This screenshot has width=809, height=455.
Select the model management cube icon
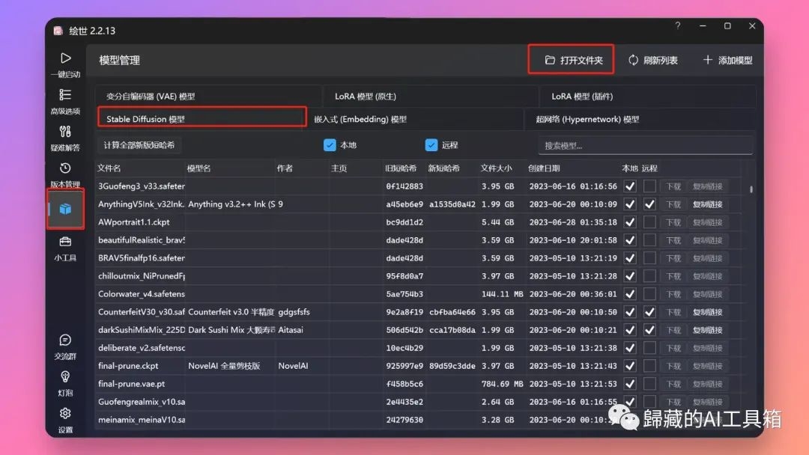(65, 209)
